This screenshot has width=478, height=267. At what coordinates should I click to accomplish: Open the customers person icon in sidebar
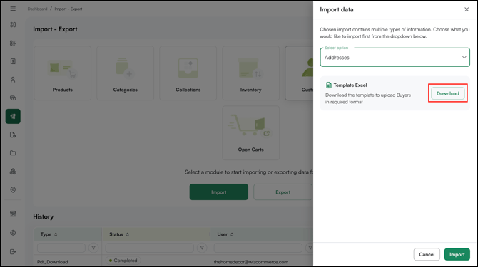tap(13, 80)
